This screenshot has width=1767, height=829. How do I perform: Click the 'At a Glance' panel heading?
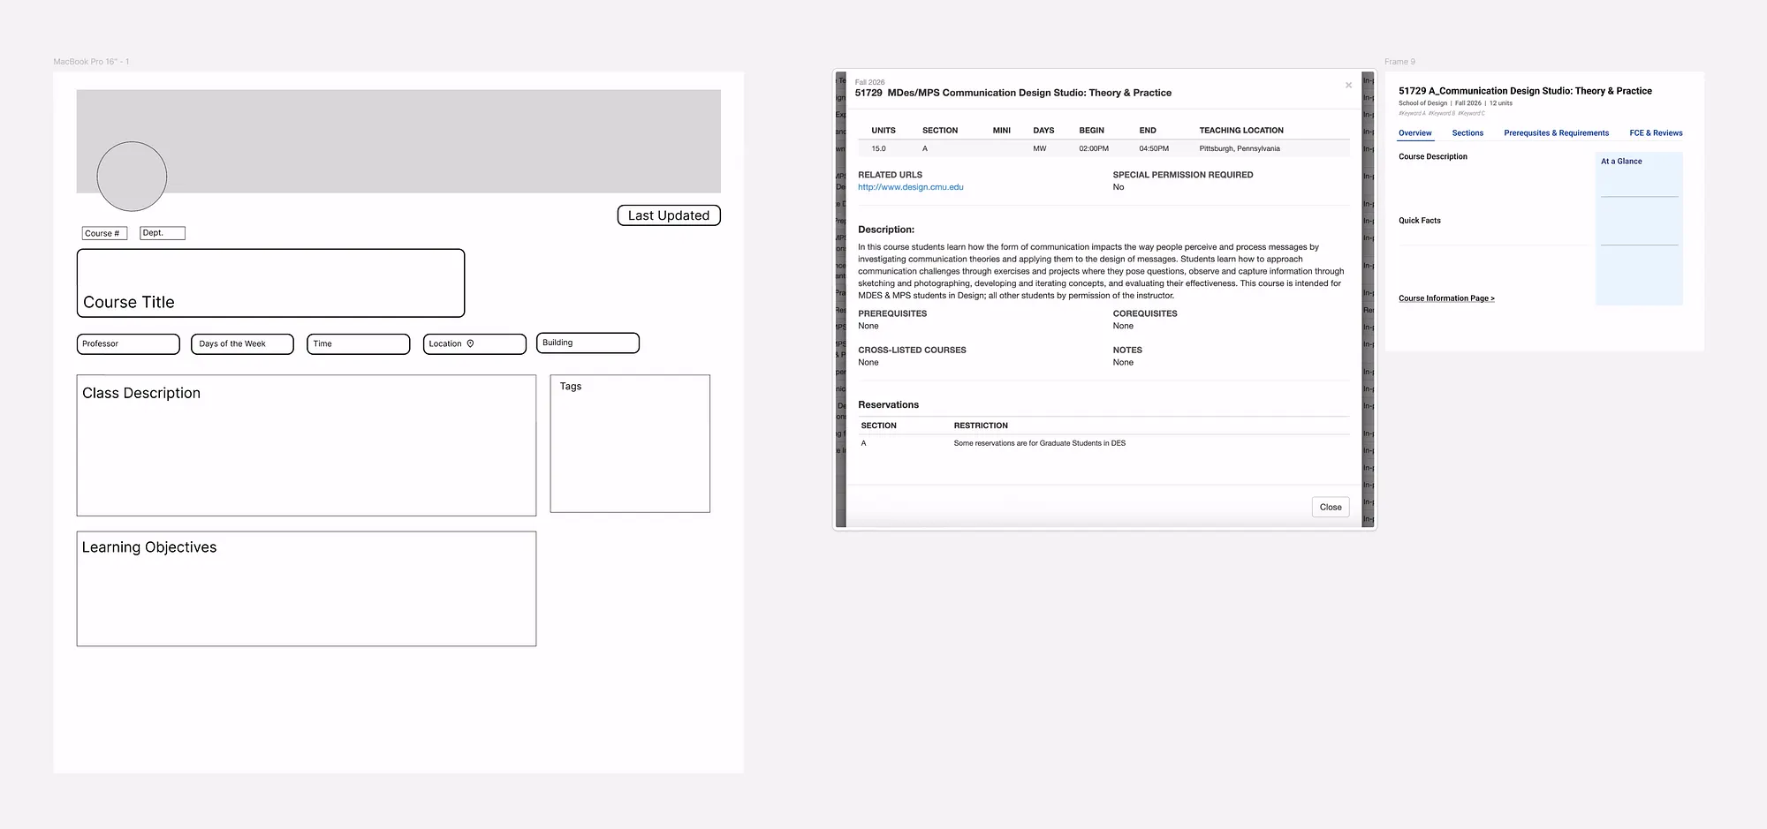coord(1621,162)
